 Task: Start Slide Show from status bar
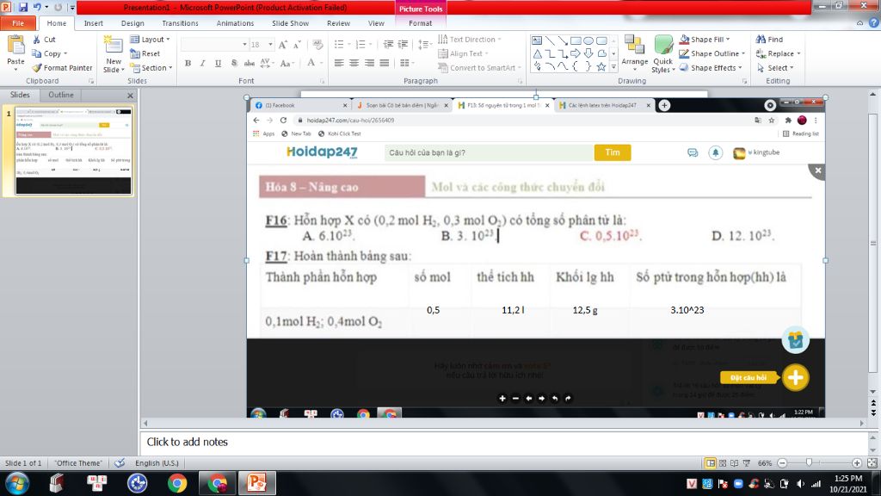point(747,462)
